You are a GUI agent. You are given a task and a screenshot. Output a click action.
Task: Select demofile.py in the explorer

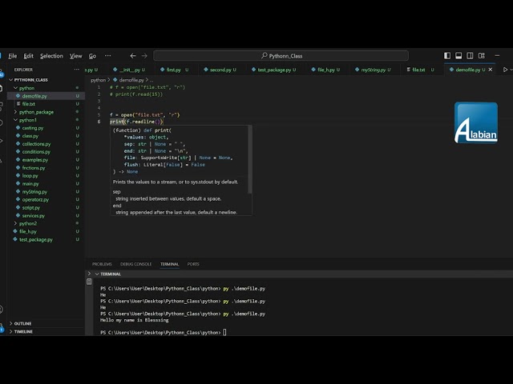coord(34,96)
